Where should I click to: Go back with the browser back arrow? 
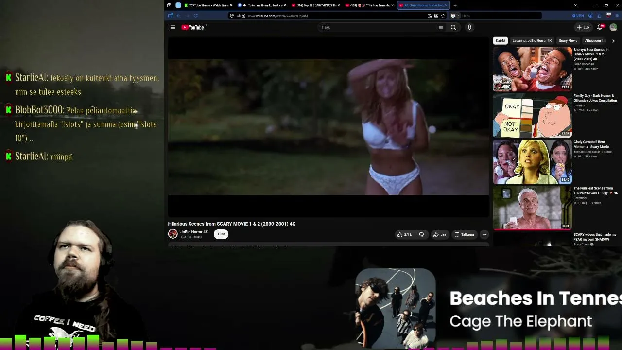[178, 16]
